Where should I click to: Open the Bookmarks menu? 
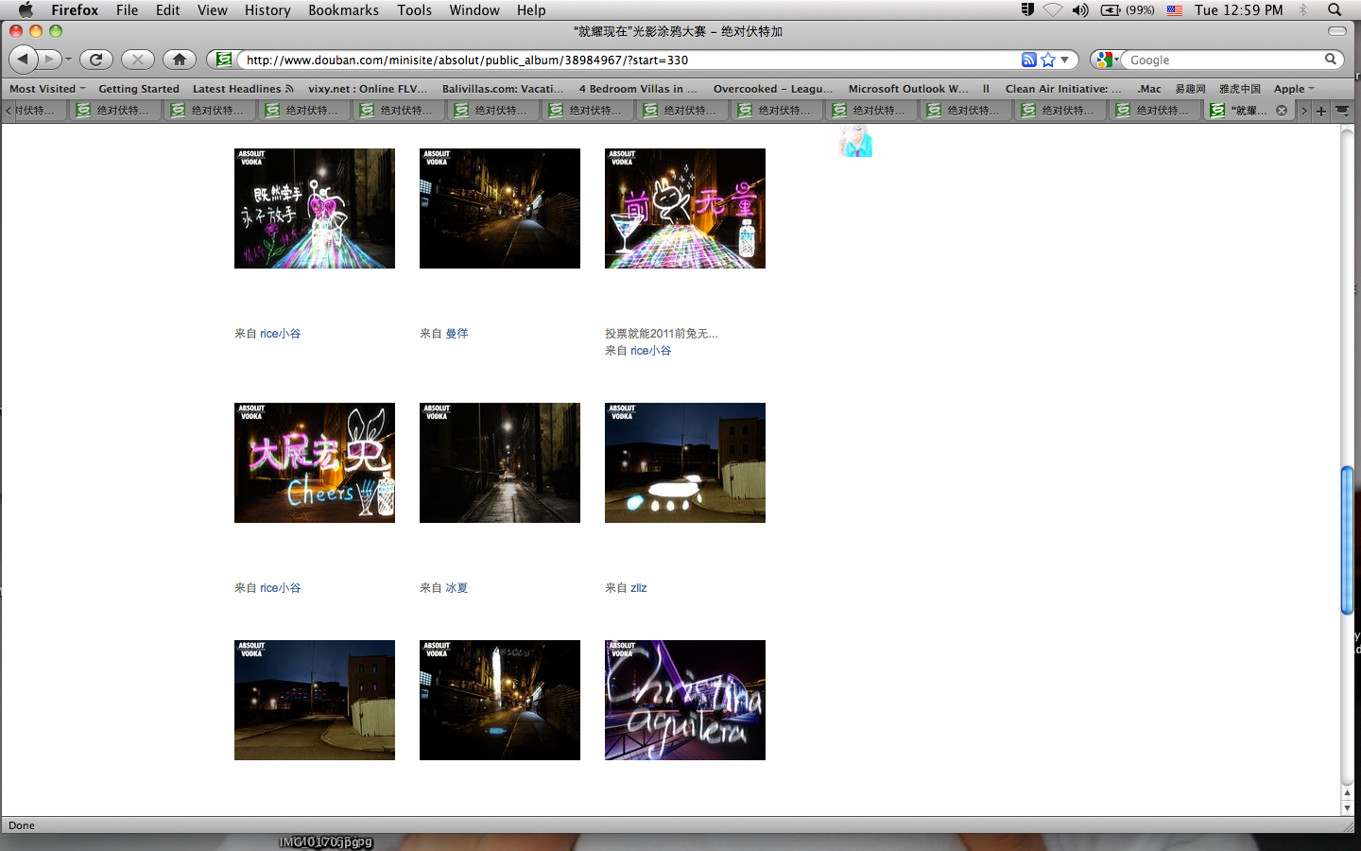click(x=343, y=9)
